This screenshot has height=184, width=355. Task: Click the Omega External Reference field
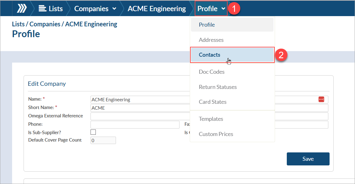(x=140, y=116)
